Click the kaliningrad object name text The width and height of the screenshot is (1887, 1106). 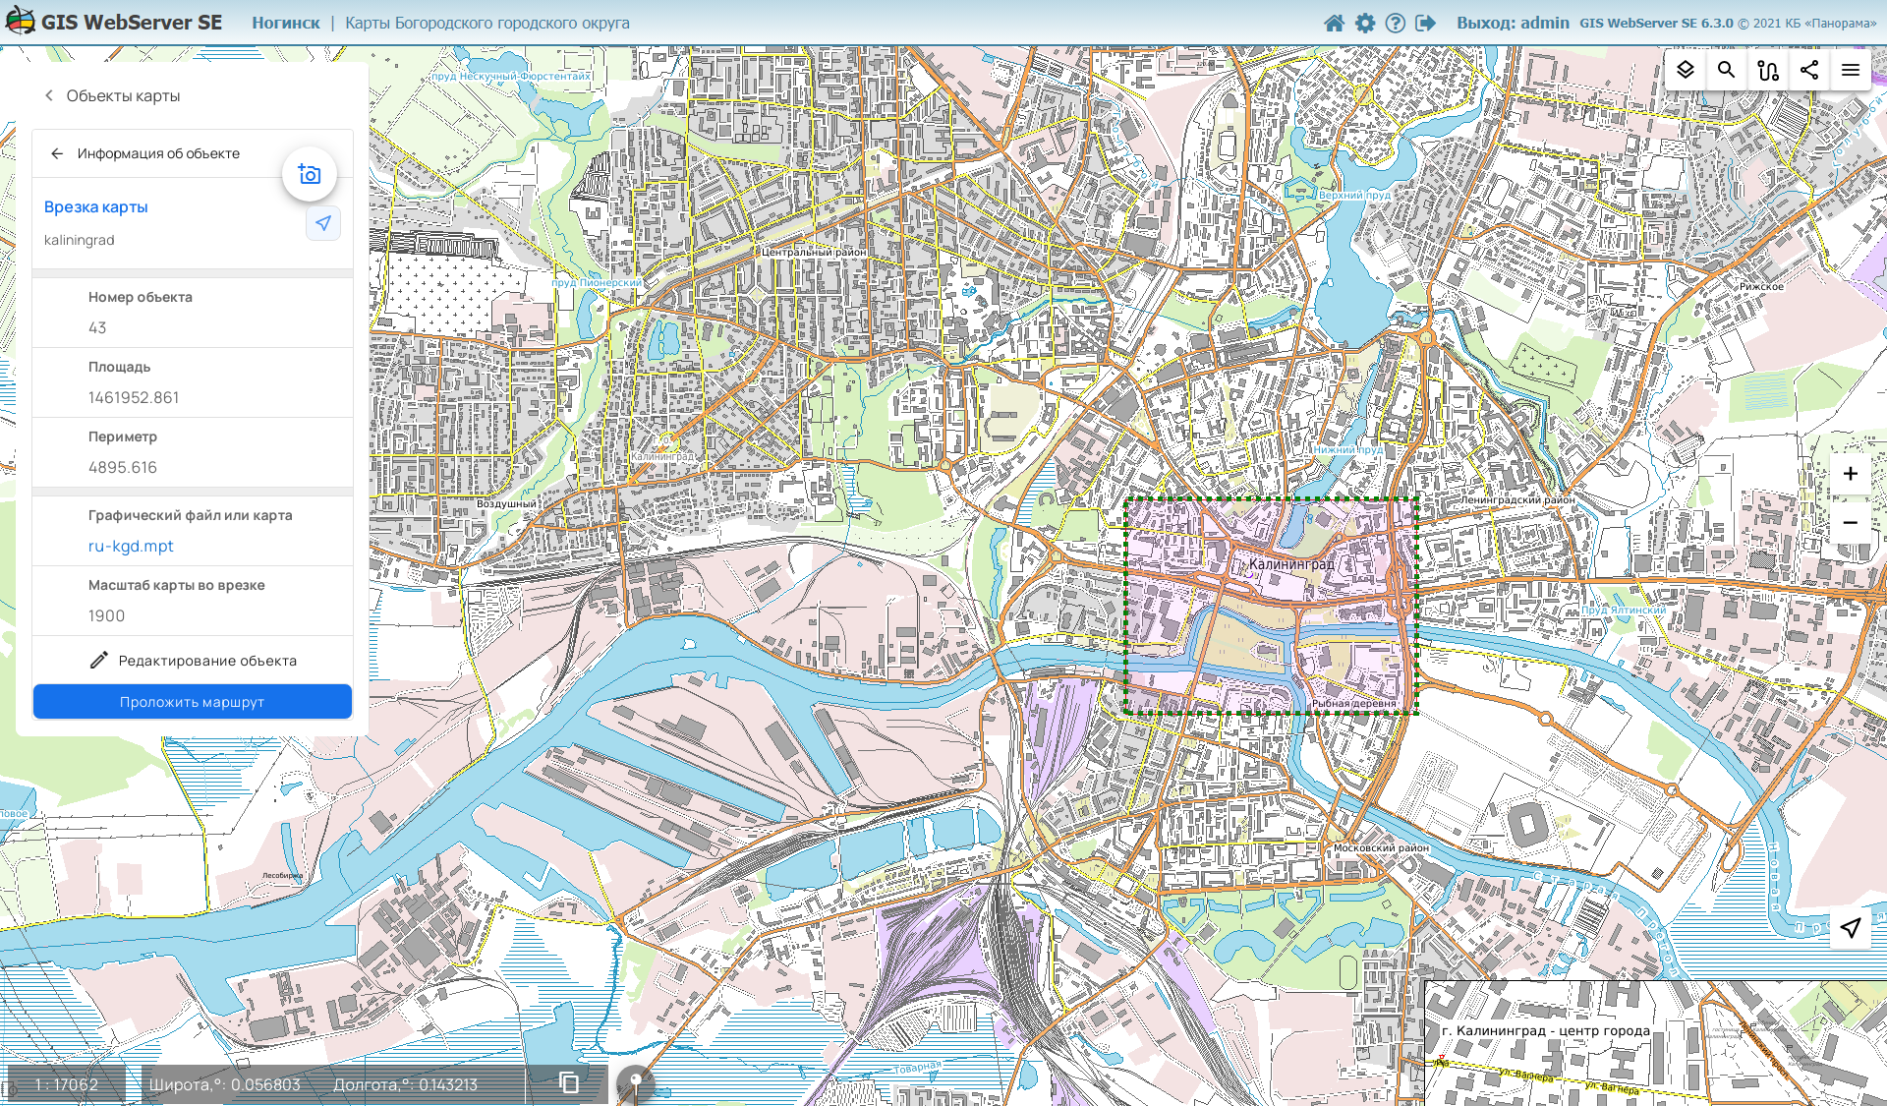coord(79,240)
